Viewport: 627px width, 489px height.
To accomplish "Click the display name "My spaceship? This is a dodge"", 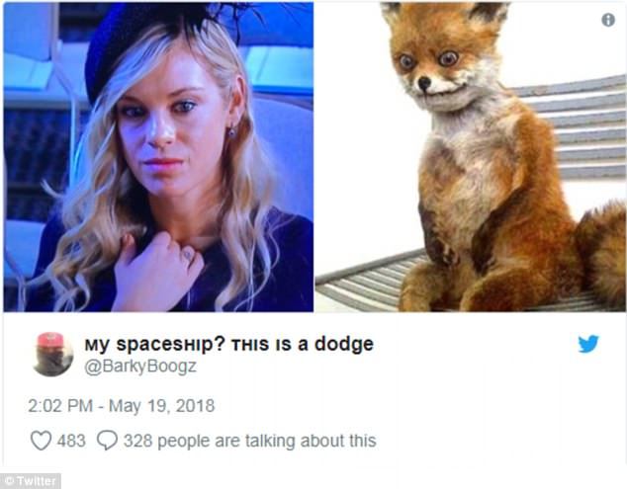I will point(229,344).
